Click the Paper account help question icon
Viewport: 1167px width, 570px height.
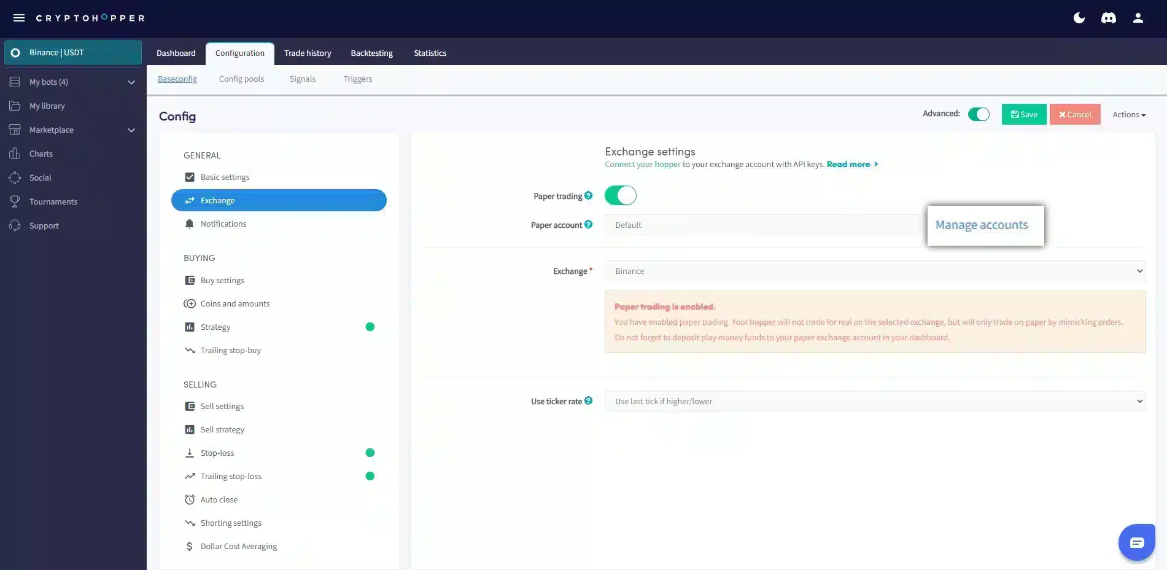click(588, 224)
